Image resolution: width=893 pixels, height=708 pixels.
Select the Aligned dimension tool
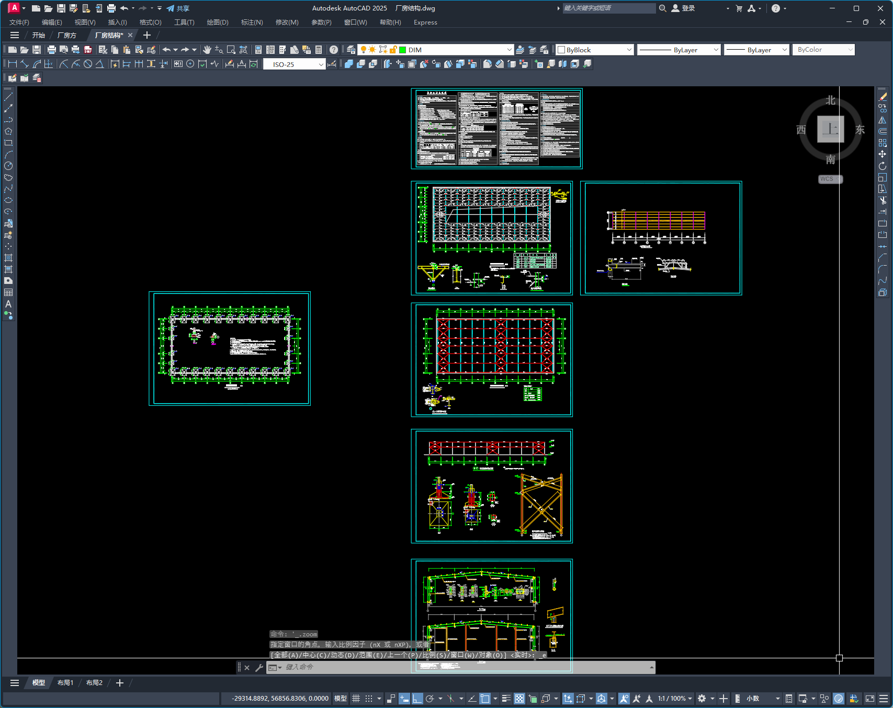[x=25, y=64]
